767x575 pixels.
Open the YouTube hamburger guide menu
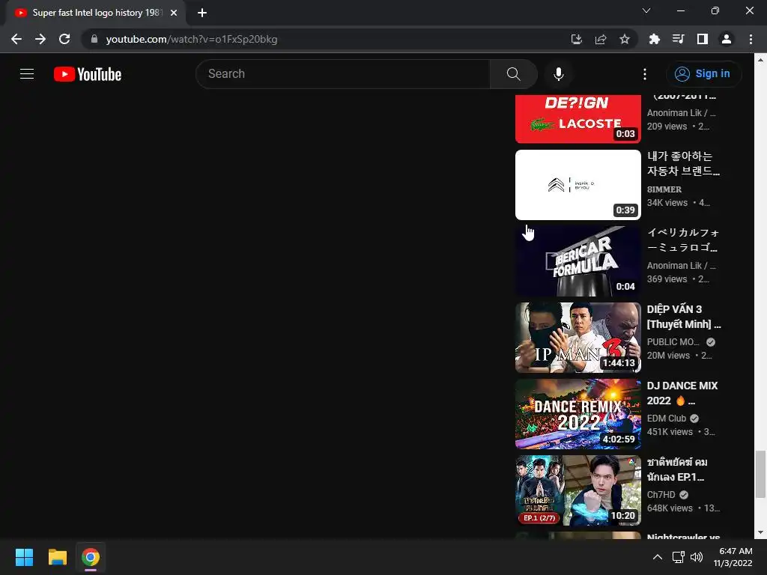point(27,74)
